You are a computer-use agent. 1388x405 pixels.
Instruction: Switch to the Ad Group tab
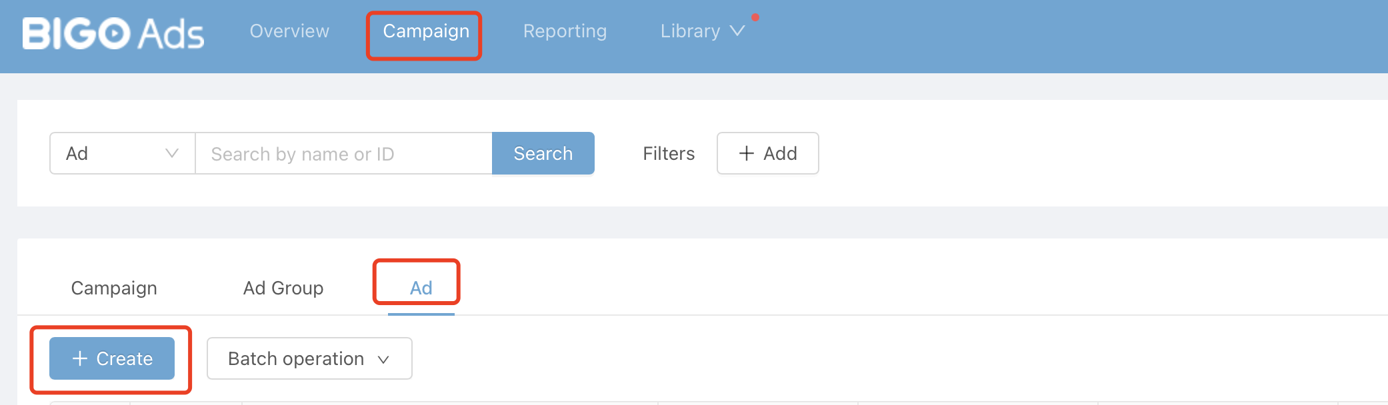click(283, 288)
